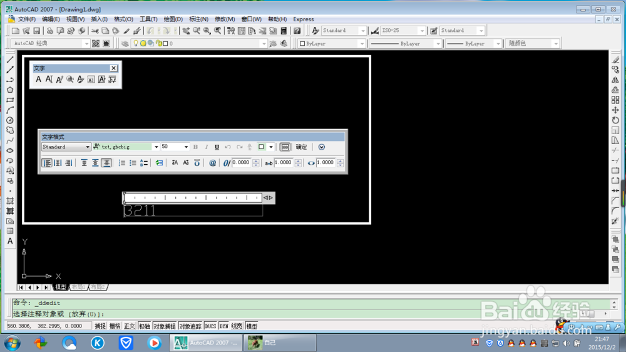This screenshot has width=626, height=352.
Task: Click the Erase tool in modify toolbar
Action: [615, 60]
